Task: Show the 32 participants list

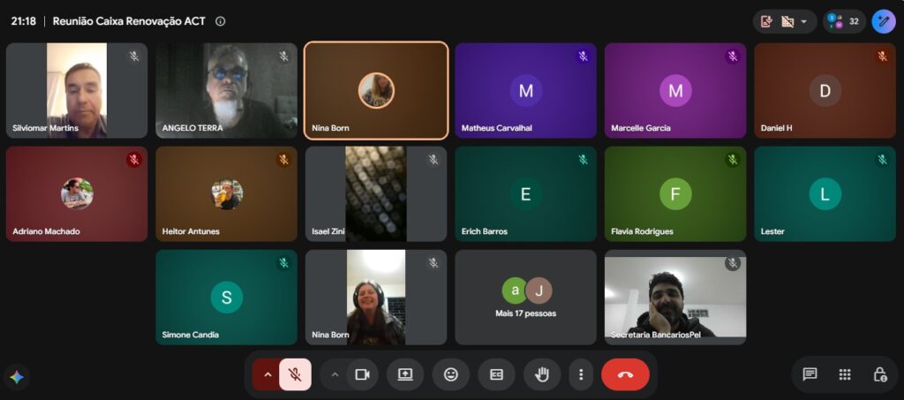Action: pyautogui.click(x=844, y=21)
